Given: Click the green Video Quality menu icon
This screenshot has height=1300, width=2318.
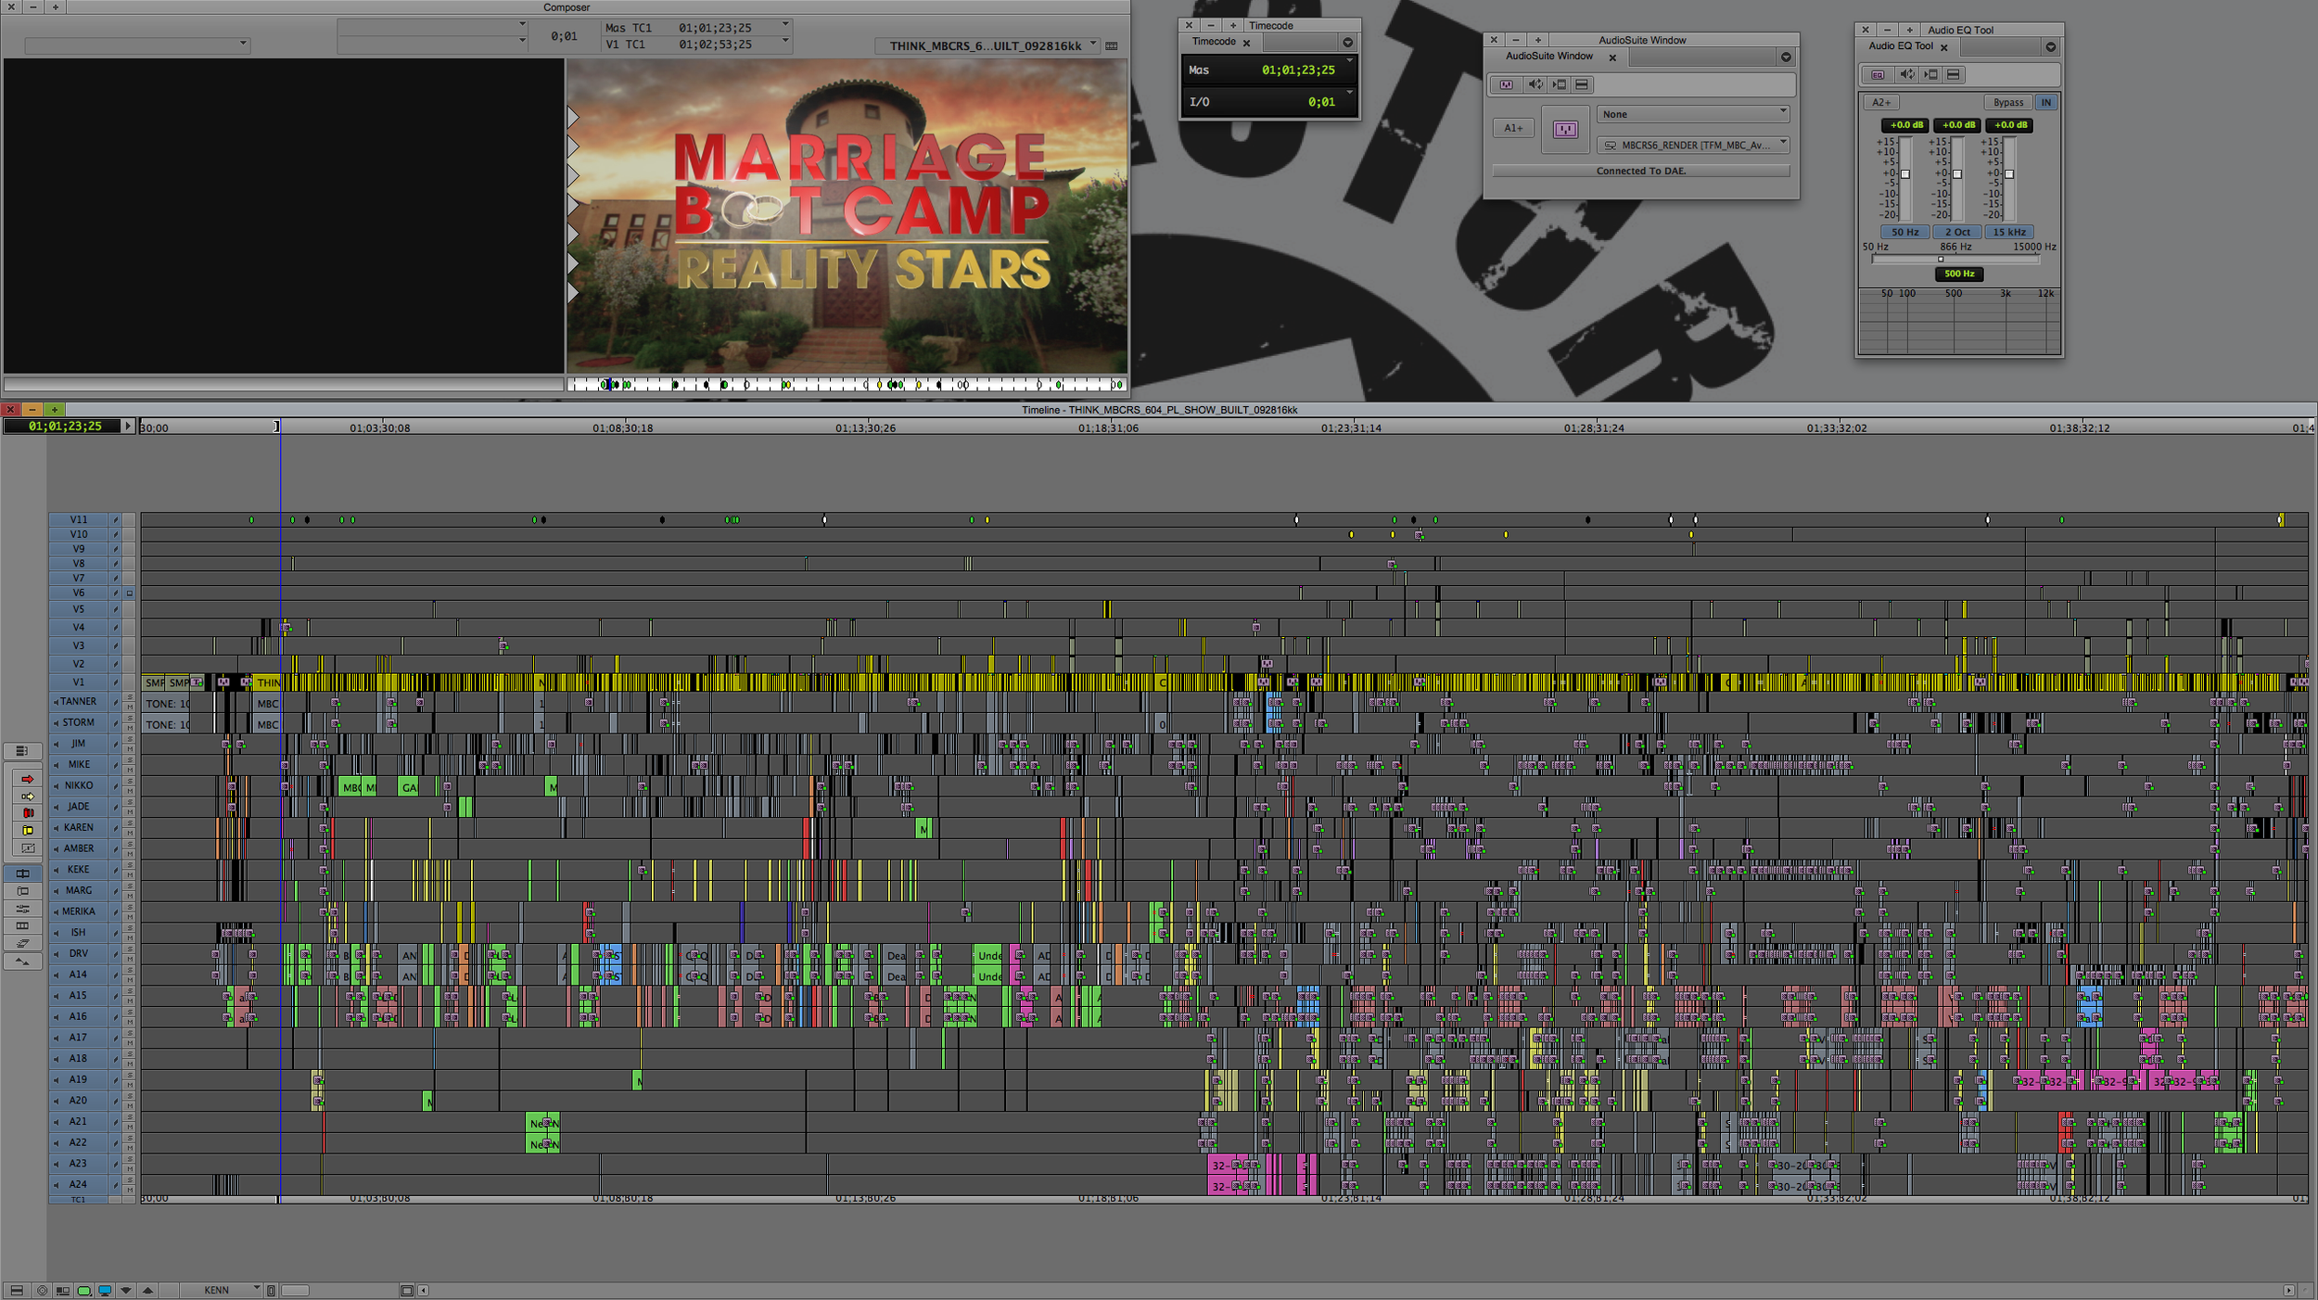Looking at the screenshot, I should [84, 1291].
